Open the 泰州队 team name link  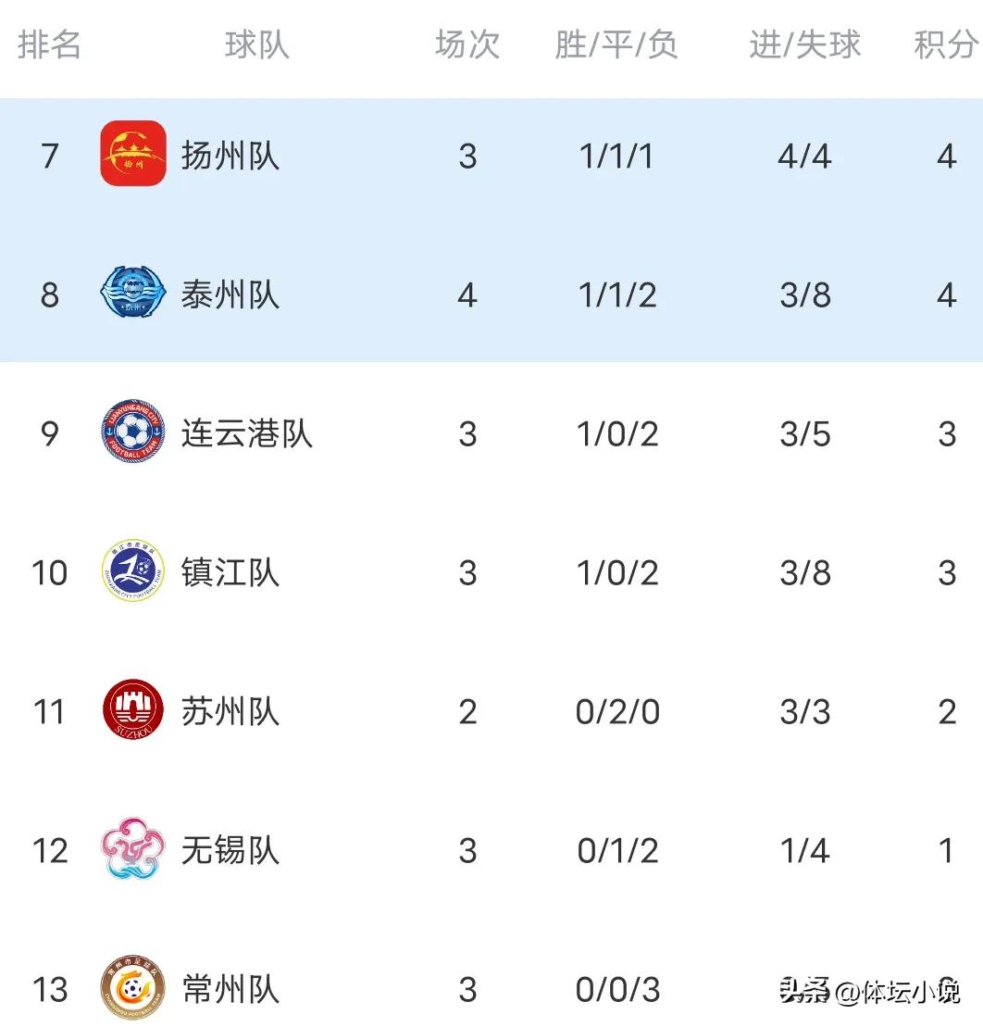point(230,294)
